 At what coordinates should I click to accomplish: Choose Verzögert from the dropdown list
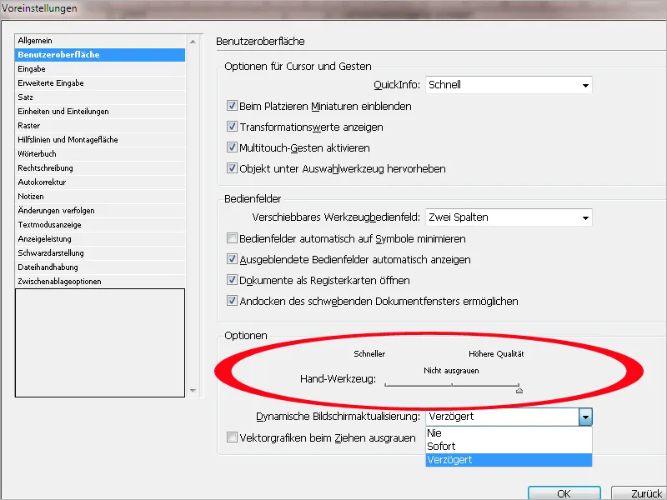509,460
